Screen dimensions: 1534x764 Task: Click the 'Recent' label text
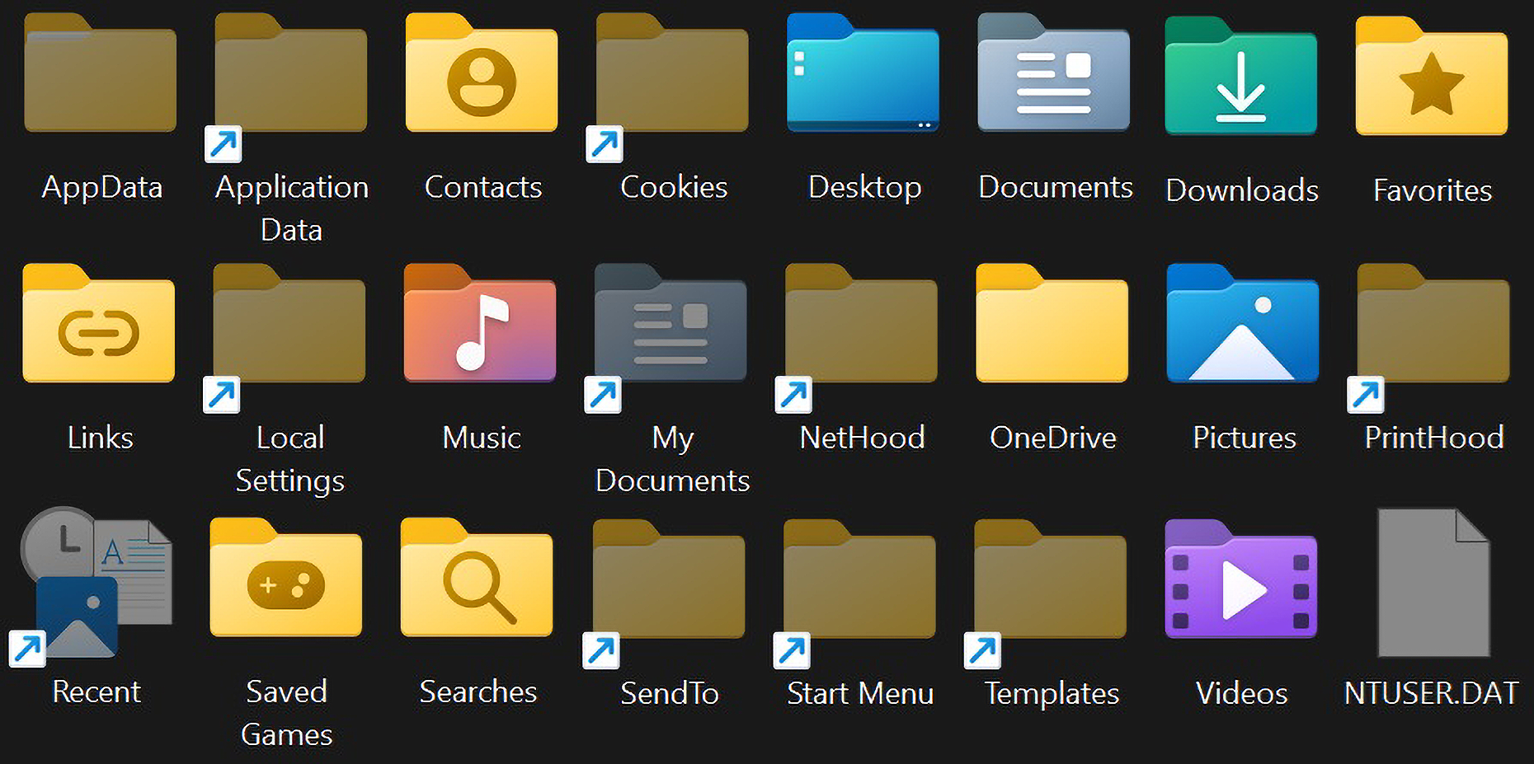click(x=96, y=691)
